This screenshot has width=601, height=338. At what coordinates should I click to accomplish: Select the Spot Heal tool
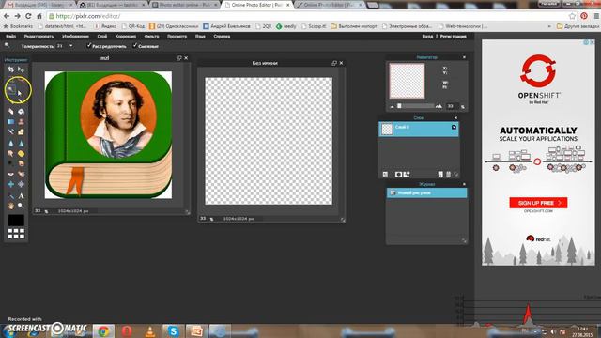tap(21, 174)
